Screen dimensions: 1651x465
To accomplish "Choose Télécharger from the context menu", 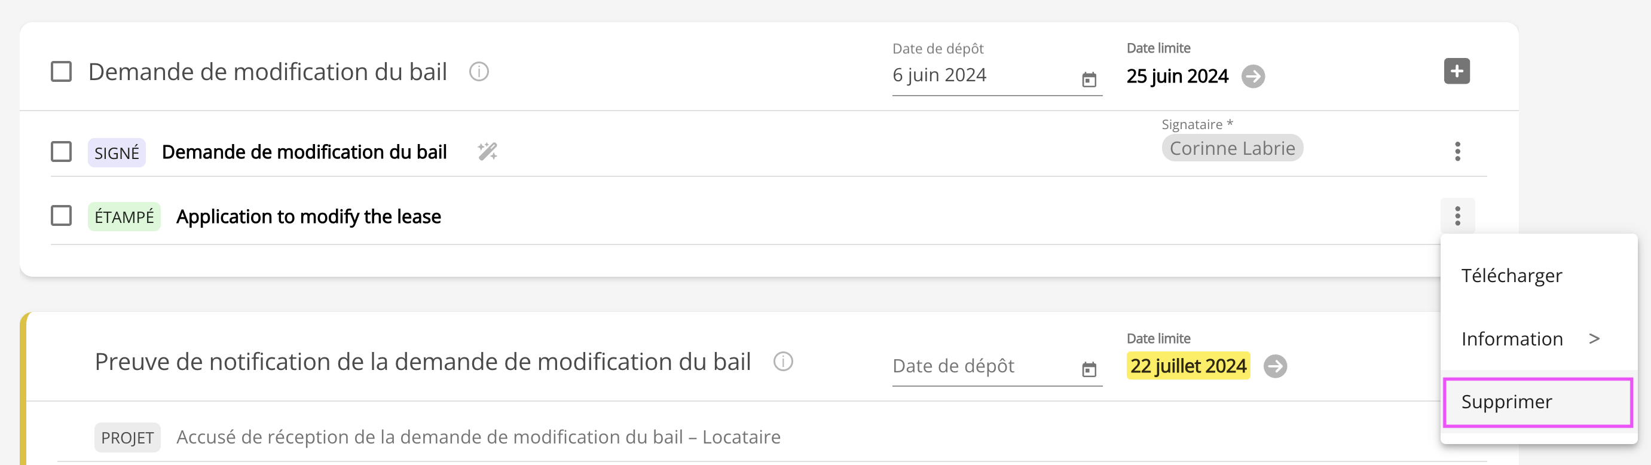I will coord(1511,276).
